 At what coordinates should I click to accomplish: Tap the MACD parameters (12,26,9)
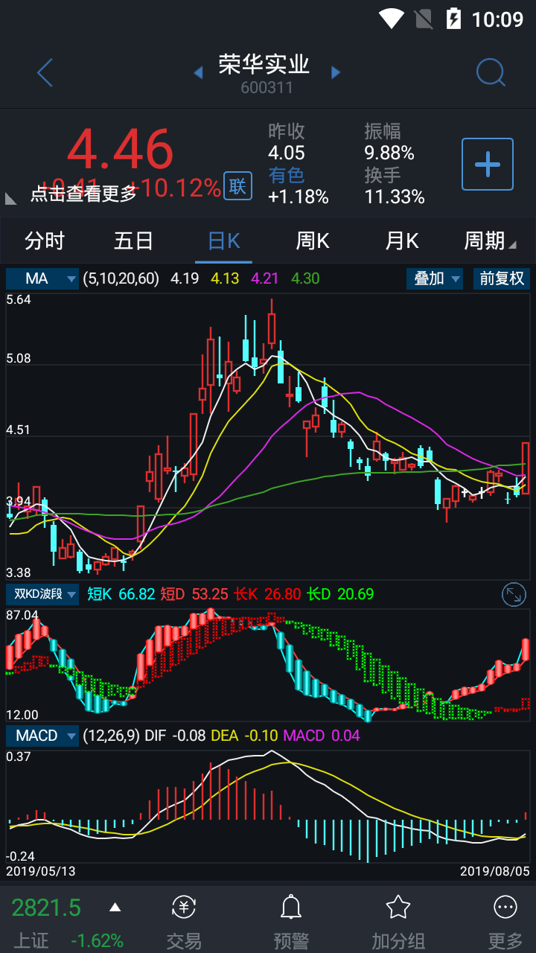pos(111,736)
